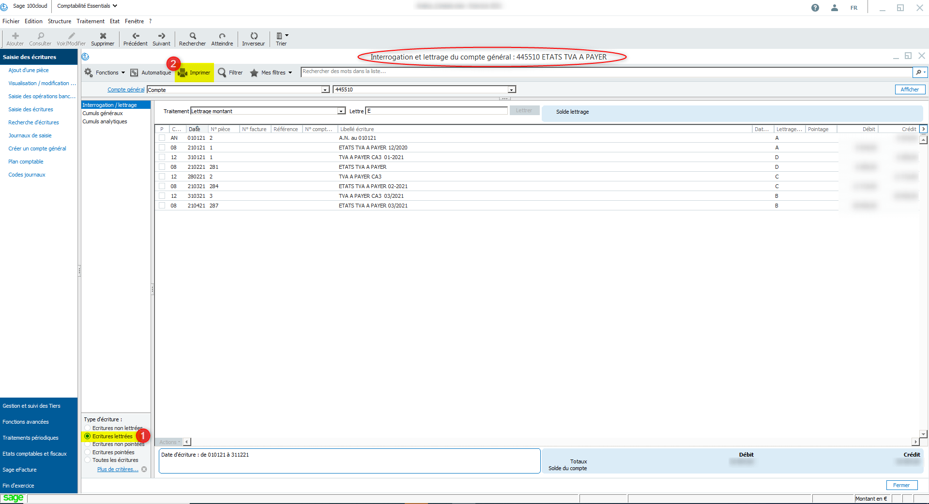
Task: Expand the Traitement 'Lettrage montant' dropdown
Action: 341,111
